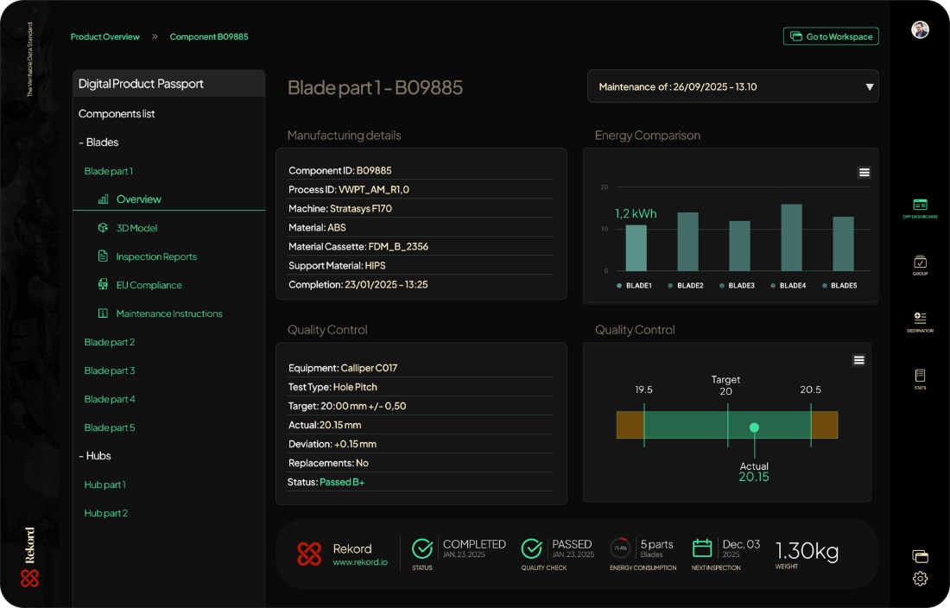Viewport: 950px width, 608px height.
Task: Toggle BLADE2 legend series
Action: (x=686, y=285)
